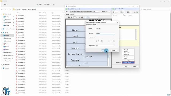This screenshot has width=171, height=96.
Task: Click the Tagname input field
Action: pyautogui.click(x=105, y=33)
